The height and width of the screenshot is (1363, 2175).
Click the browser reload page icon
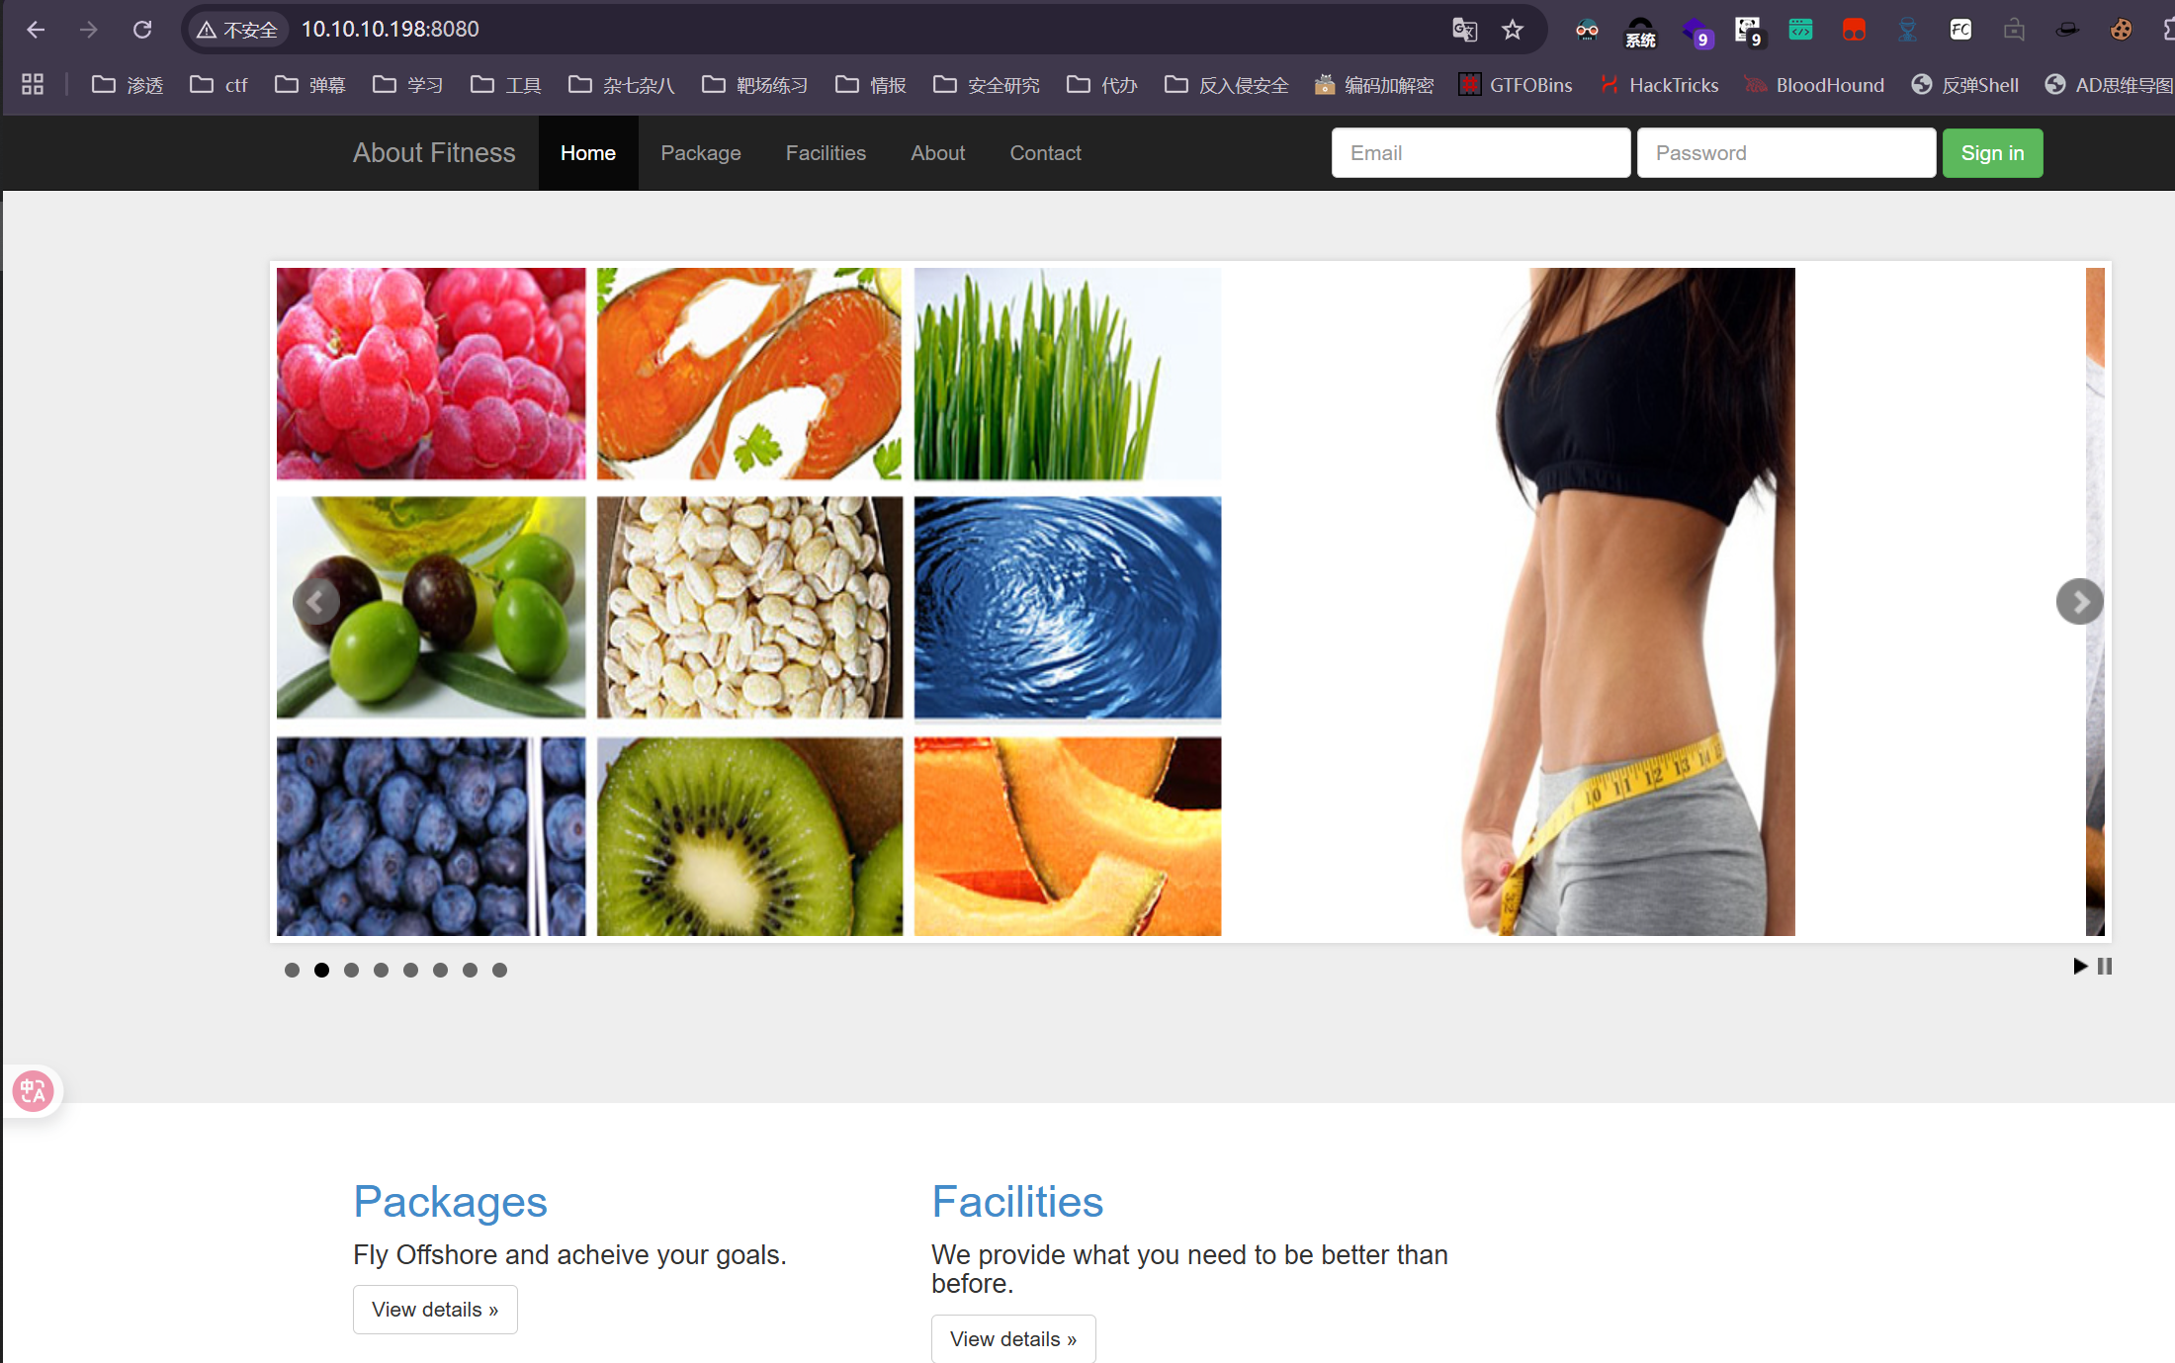(142, 30)
